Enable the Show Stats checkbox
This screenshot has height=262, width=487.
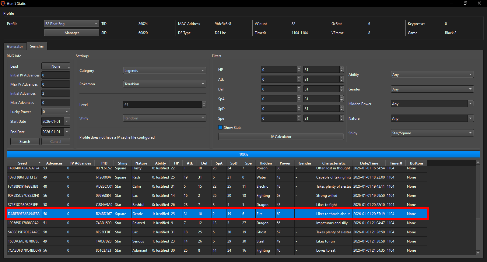(x=220, y=128)
